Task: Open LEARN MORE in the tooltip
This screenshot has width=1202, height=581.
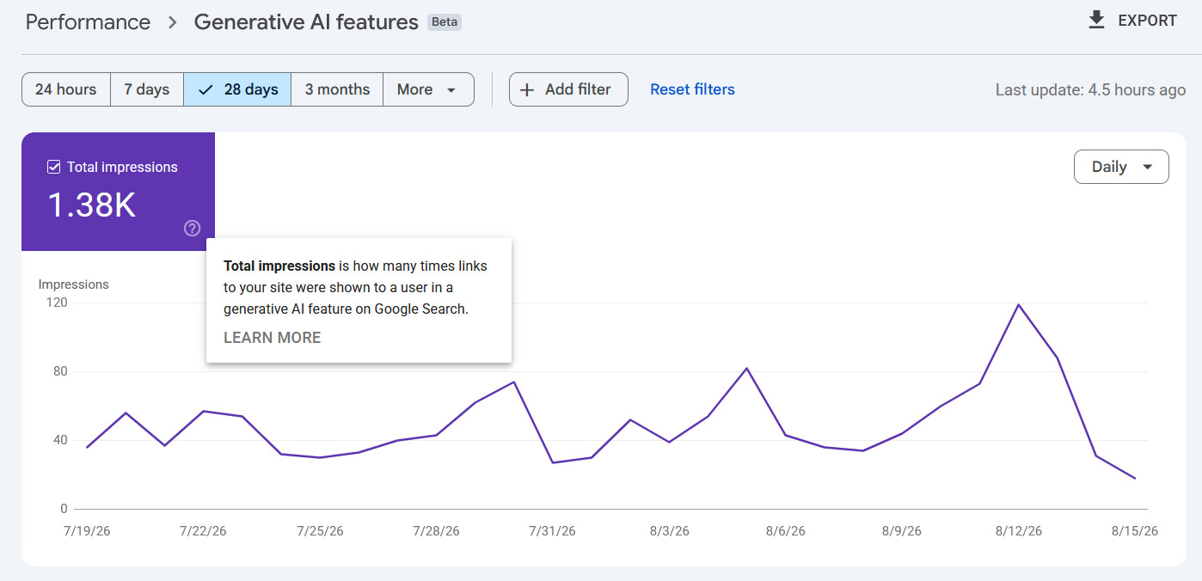Action: tap(272, 338)
